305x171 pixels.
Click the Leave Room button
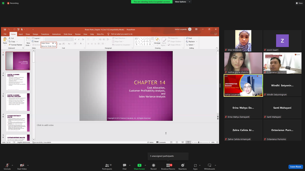(x=295, y=167)
